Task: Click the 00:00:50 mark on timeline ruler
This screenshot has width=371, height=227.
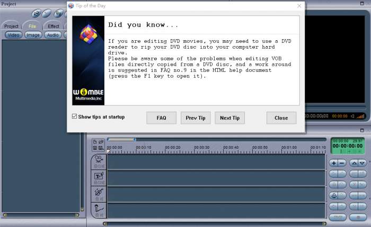Action: click(x=260, y=148)
